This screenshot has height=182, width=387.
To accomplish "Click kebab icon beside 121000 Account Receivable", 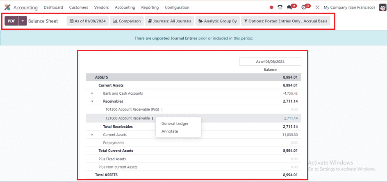I will click(x=153, y=118).
